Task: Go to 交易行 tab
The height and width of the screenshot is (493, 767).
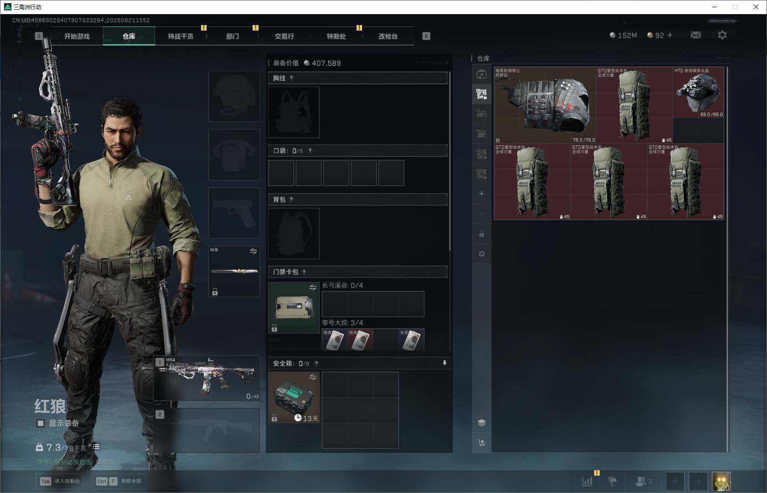Action: (x=284, y=36)
